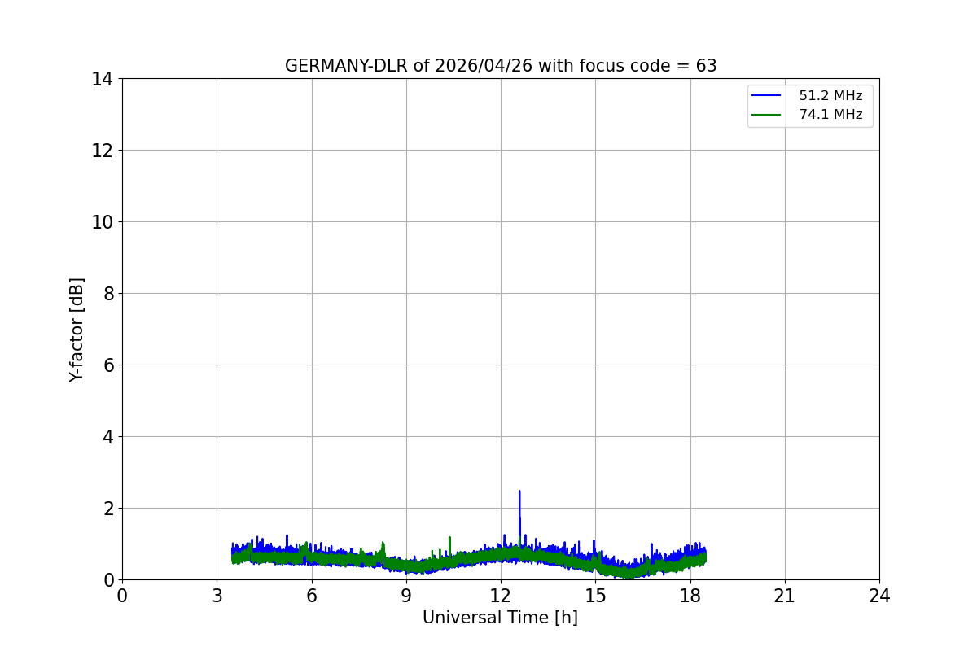Click the Universal Time [h] axis label
The height and width of the screenshot is (651, 977).
(500, 618)
